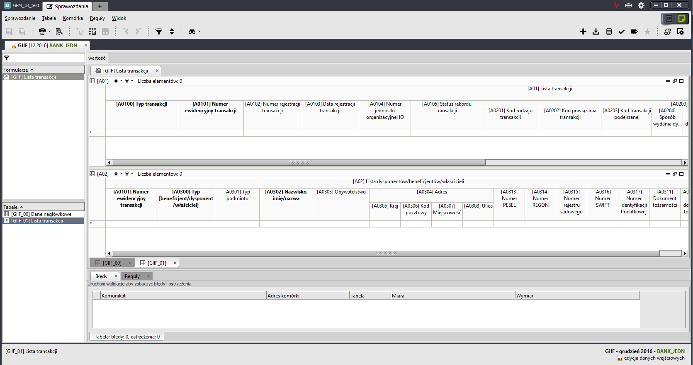The width and height of the screenshot is (693, 365).
Task: Click the sort up-down arrows icon in main toolbar
Action: 172,31
